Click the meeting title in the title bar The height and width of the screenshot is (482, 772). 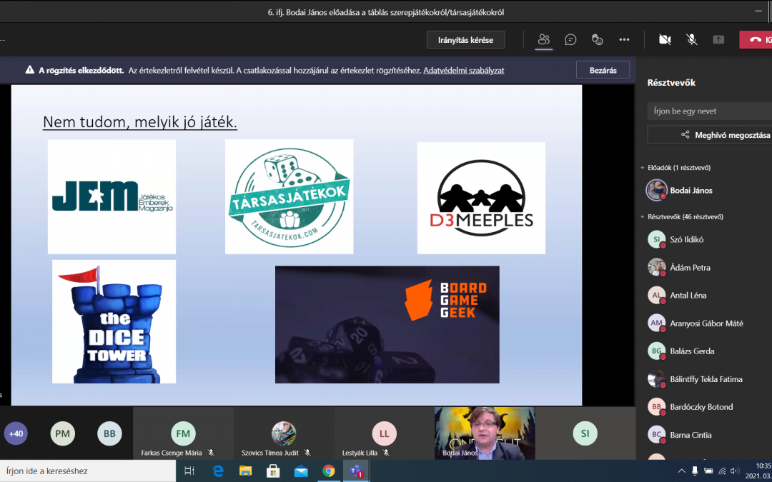click(x=386, y=13)
